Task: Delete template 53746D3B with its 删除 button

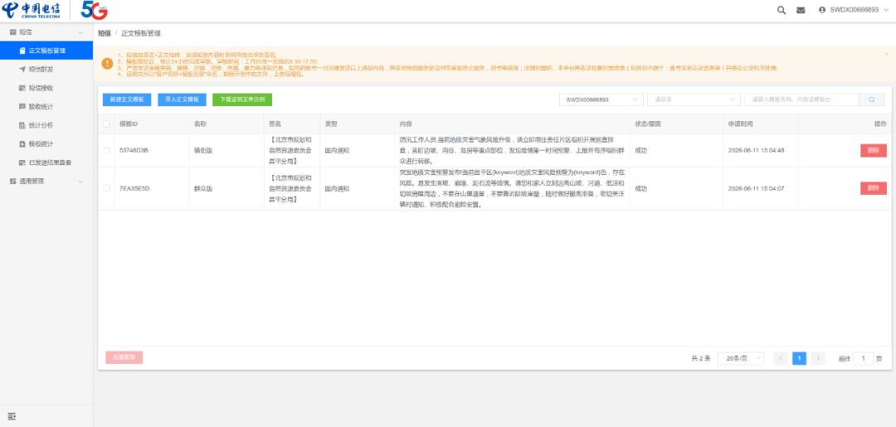Action: pos(873,151)
